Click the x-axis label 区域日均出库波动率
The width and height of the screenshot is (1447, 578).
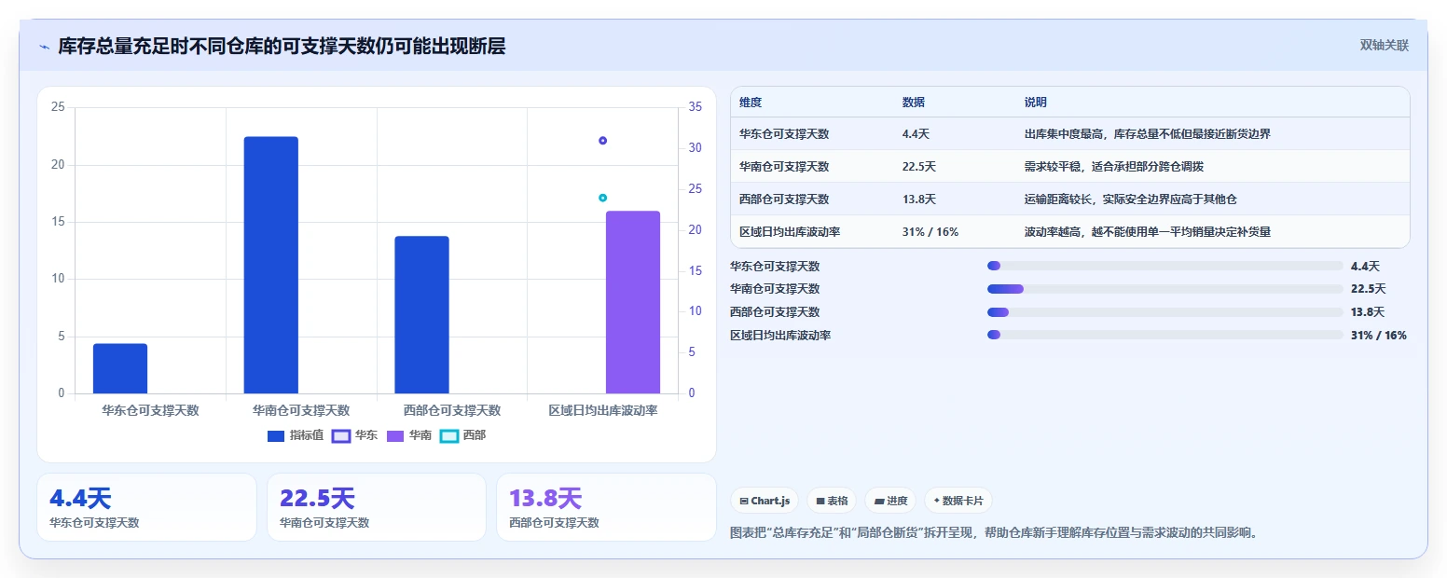point(603,410)
